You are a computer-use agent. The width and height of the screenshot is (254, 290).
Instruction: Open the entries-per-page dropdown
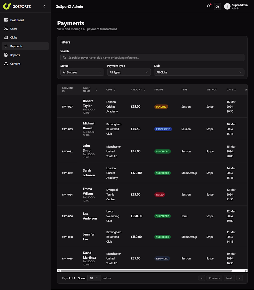point(94,278)
